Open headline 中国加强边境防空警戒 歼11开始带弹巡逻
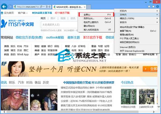The width and height of the screenshot is (161, 114). point(89,82)
